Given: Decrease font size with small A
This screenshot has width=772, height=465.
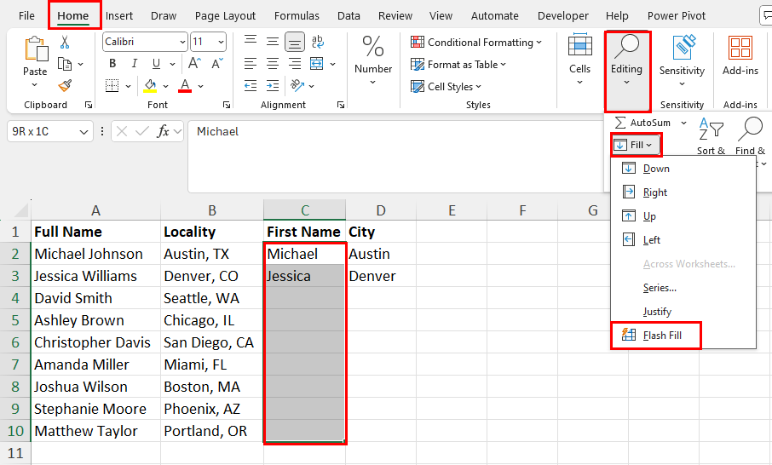Looking at the screenshot, I should coord(217,64).
